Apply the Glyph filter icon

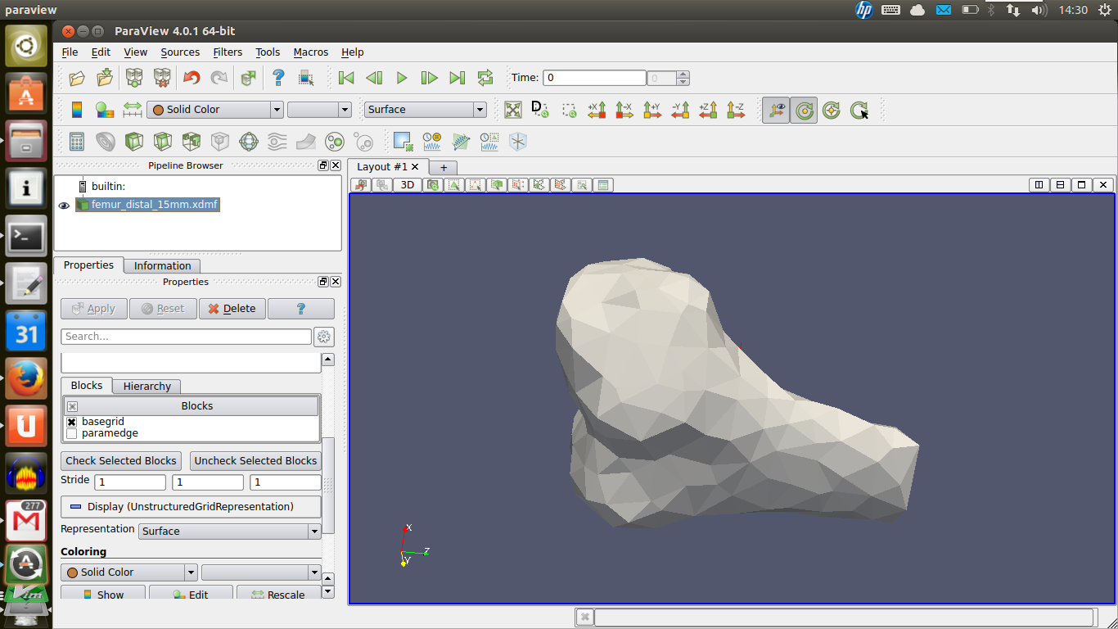249,142
